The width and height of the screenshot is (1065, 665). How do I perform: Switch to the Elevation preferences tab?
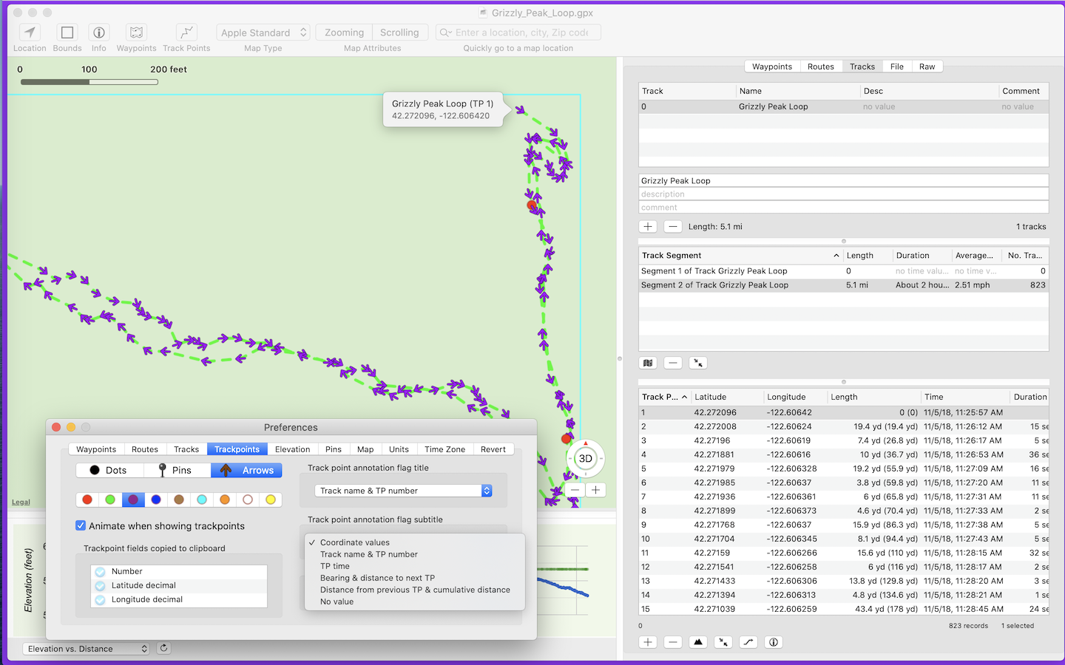click(x=292, y=449)
